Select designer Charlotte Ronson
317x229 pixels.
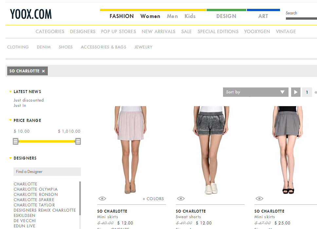tap(36, 194)
